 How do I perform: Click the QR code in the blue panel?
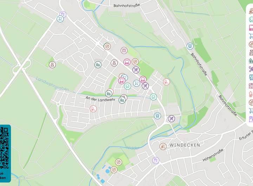4,148
